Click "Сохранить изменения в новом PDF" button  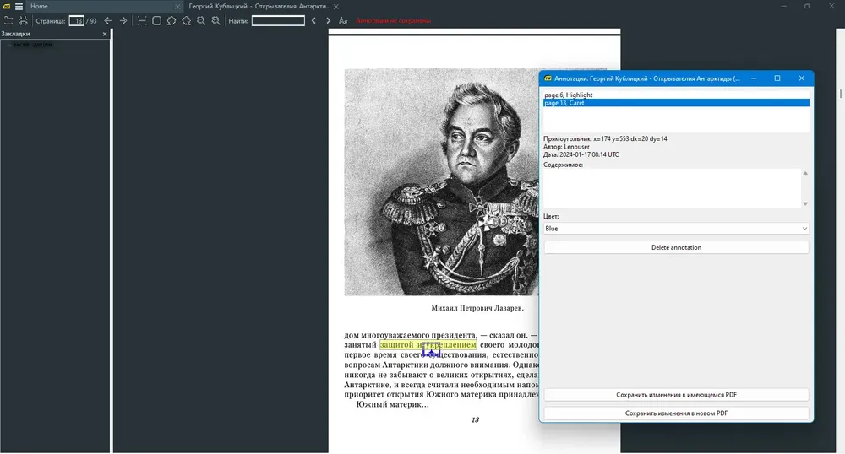(676, 413)
